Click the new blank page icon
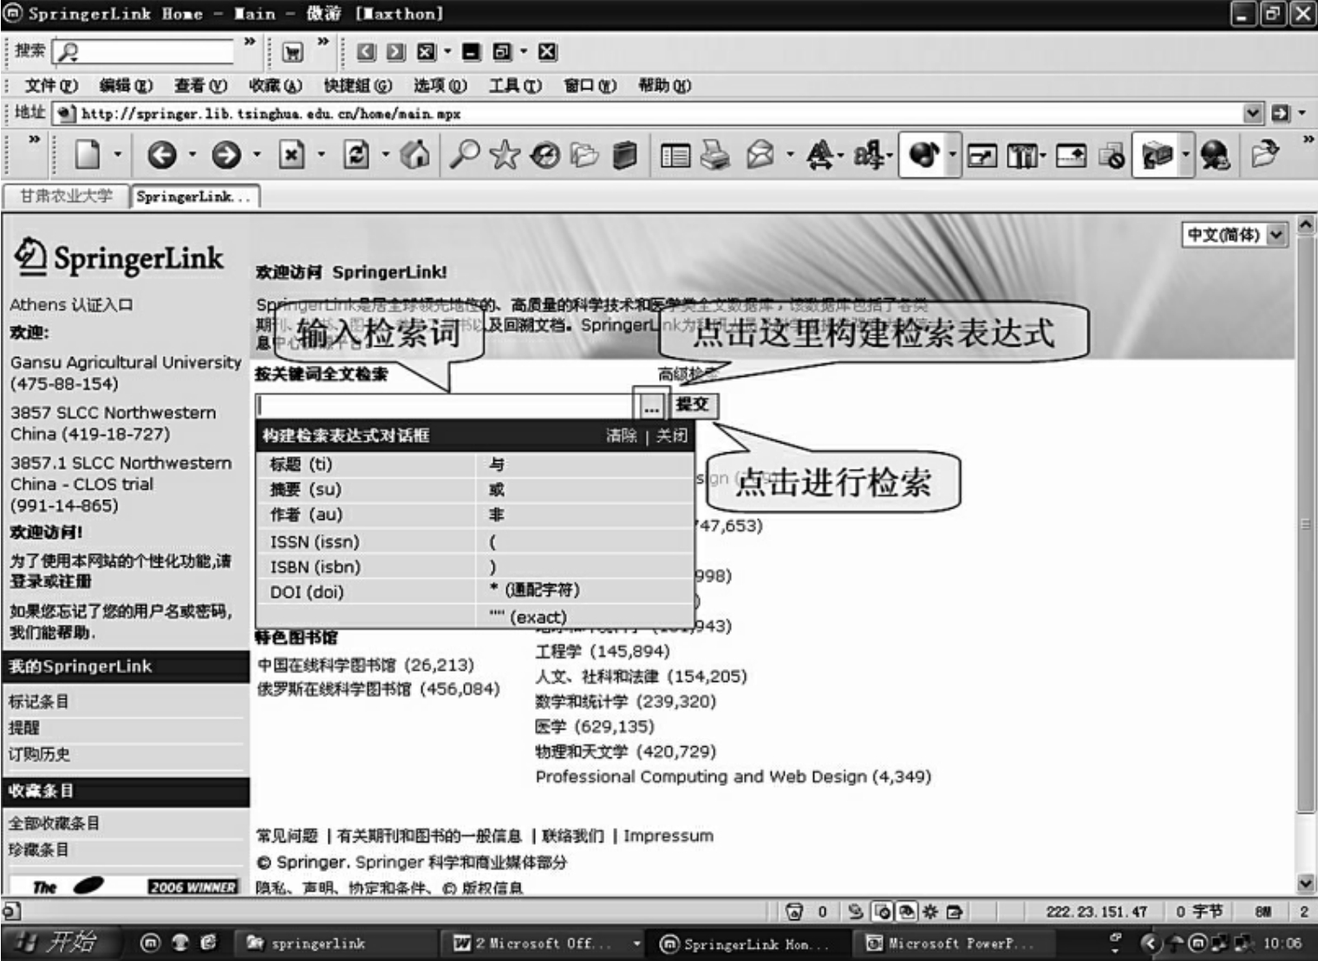This screenshot has height=961, width=1318. tap(88, 155)
